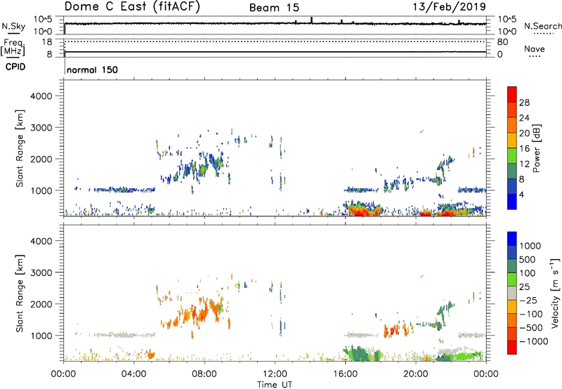This screenshot has width=562, height=389.
Task: Click the red top segment of the power colorbar
Action: click(512, 95)
